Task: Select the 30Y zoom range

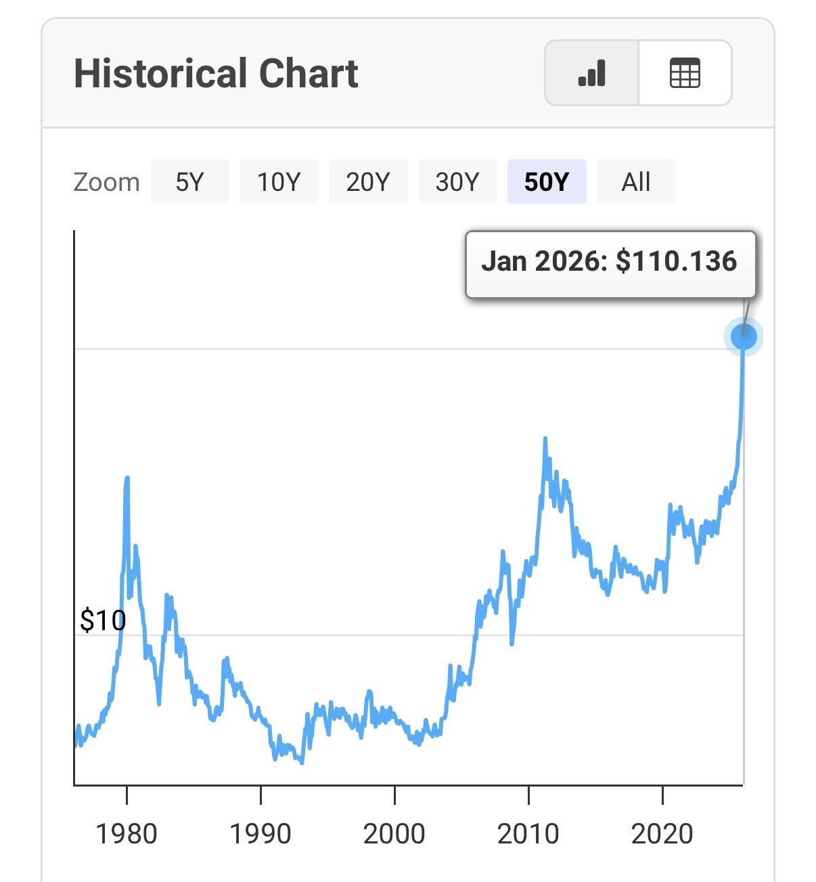Action: click(457, 181)
